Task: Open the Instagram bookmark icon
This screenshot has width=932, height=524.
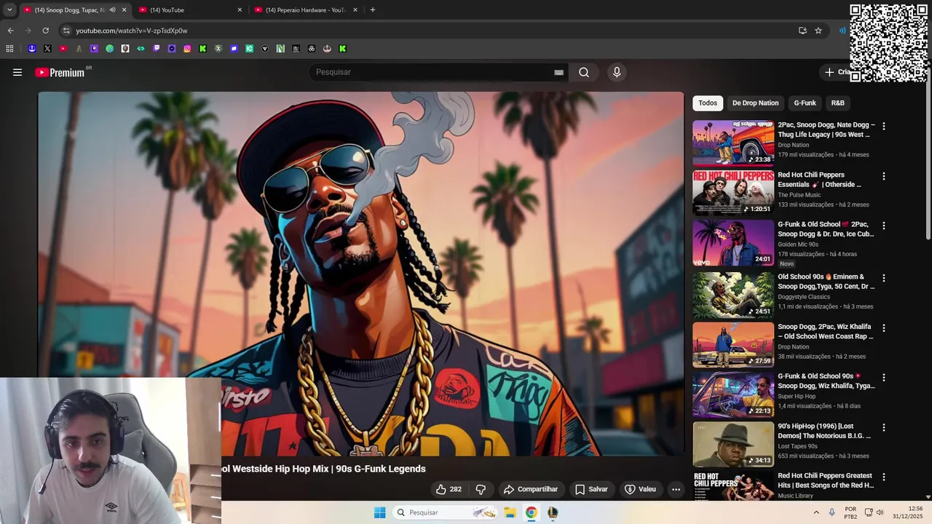Action: (187, 49)
